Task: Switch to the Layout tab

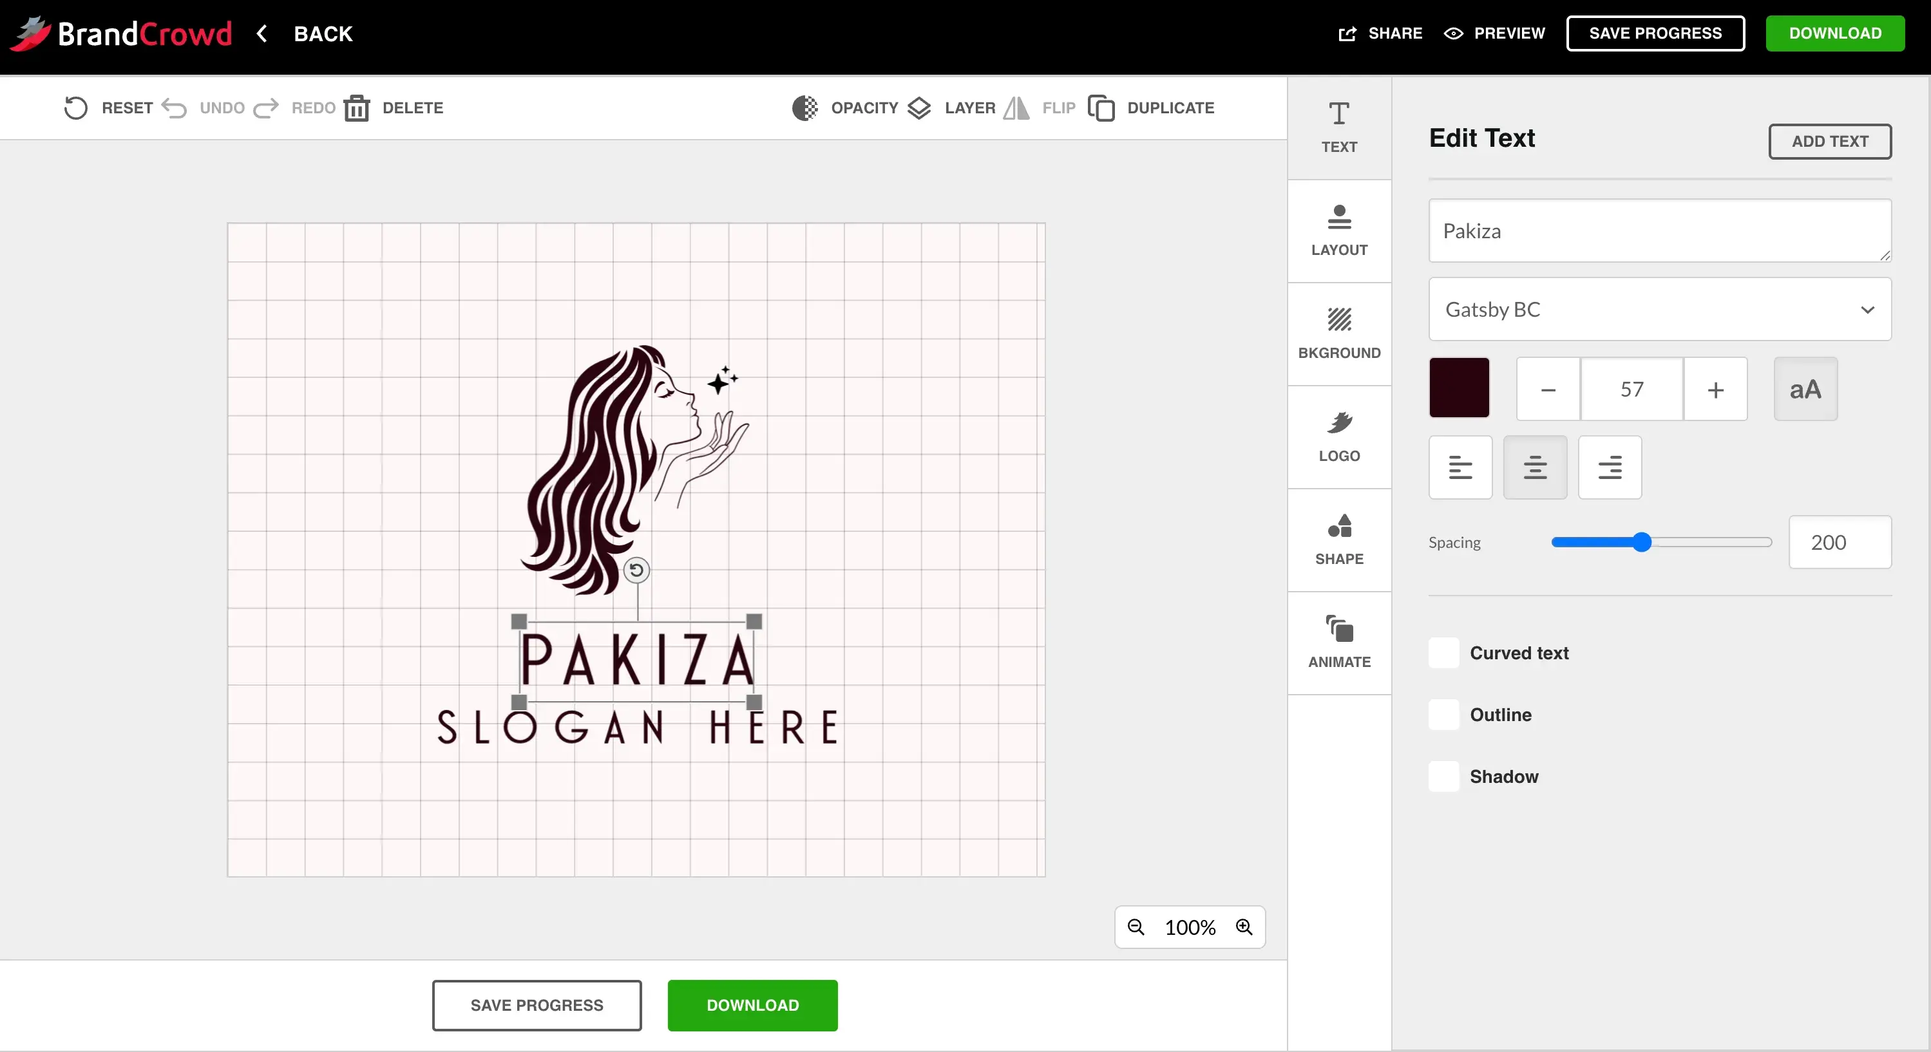Action: [1339, 230]
